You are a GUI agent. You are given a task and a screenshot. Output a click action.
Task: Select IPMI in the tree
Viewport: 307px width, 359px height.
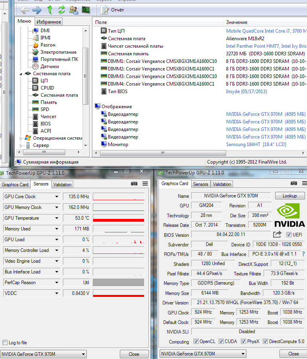pyautogui.click(x=45, y=37)
